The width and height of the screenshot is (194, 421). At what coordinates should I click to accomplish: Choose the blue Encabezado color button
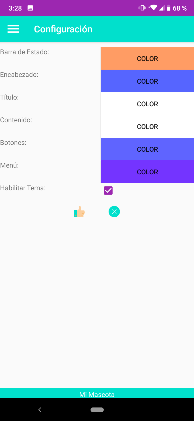[147, 81]
